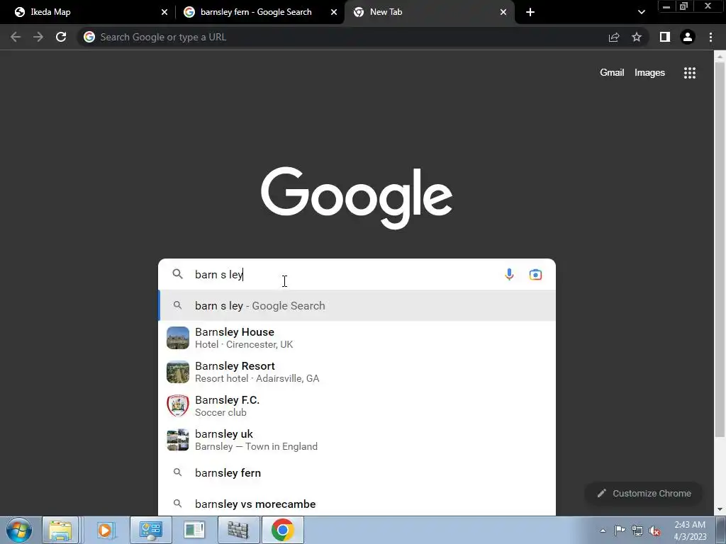
Task: Click the Barnsley F.C. crest thumbnail
Action: coord(178,406)
